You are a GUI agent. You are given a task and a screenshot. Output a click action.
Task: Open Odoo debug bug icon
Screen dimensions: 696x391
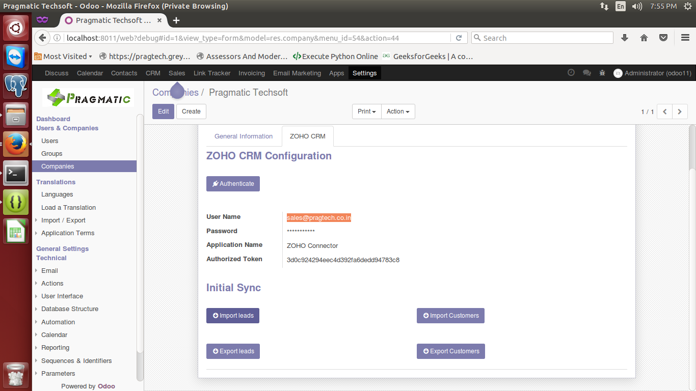602,73
